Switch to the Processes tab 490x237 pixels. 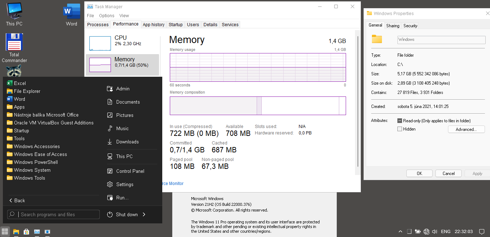[98, 25]
